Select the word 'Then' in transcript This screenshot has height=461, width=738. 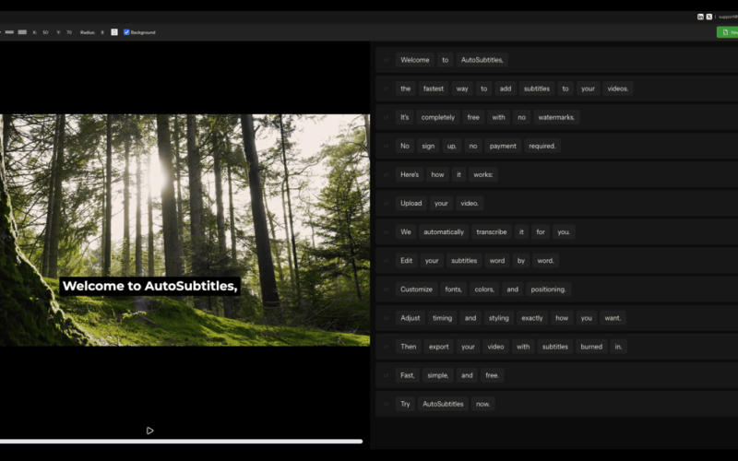click(408, 347)
